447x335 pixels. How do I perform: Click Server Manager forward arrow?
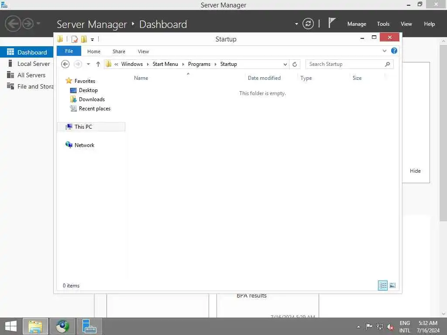[x=28, y=24]
